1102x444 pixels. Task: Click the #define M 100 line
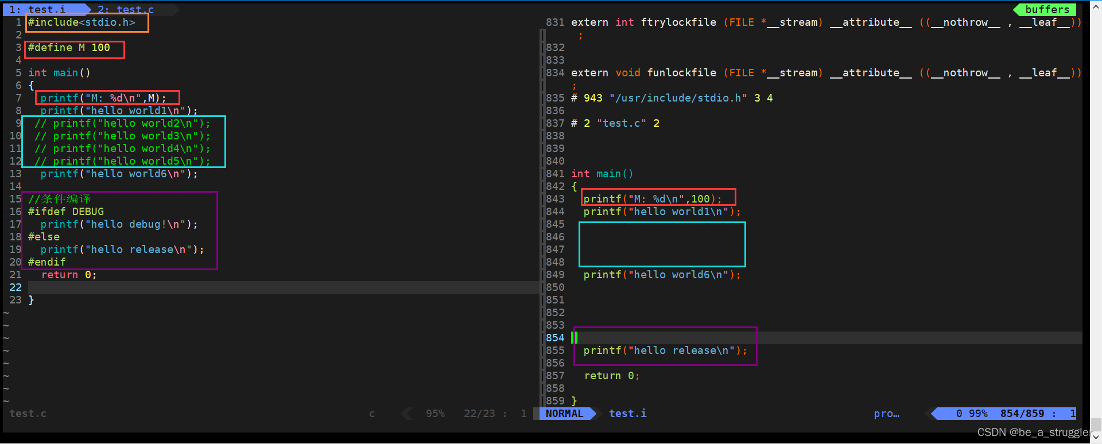click(69, 48)
